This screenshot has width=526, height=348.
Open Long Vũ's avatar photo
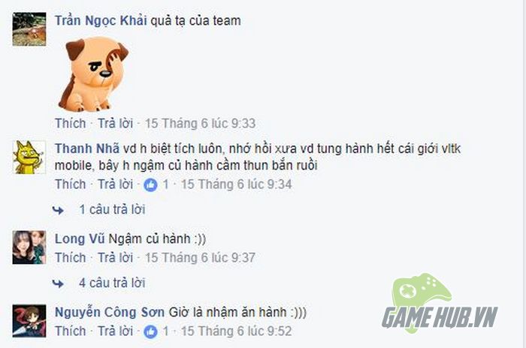coord(29,247)
